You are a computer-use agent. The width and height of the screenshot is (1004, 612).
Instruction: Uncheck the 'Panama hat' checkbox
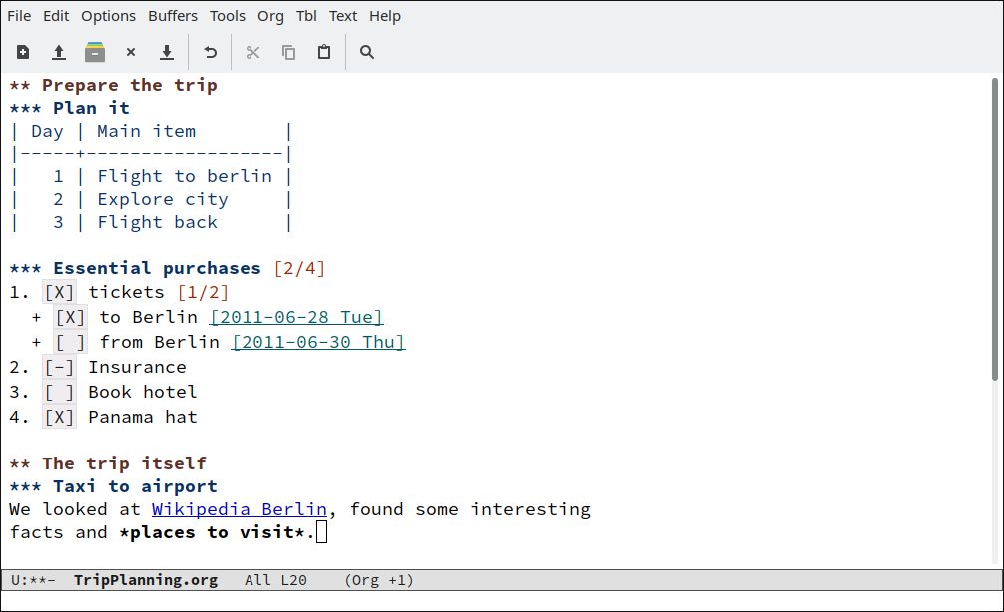[x=59, y=417]
